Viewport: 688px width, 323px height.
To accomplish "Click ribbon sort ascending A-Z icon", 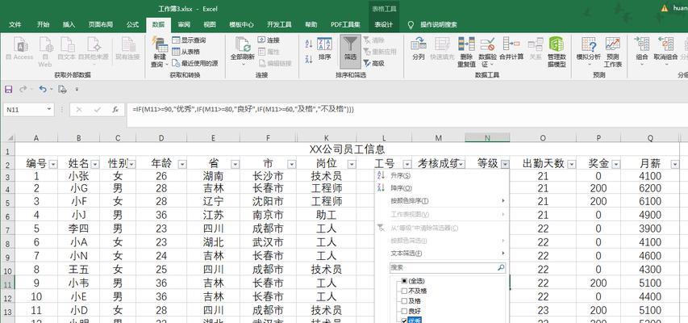I will click(x=308, y=44).
